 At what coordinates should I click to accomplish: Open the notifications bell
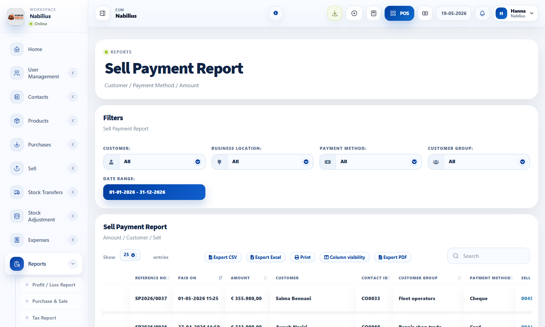(x=482, y=13)
